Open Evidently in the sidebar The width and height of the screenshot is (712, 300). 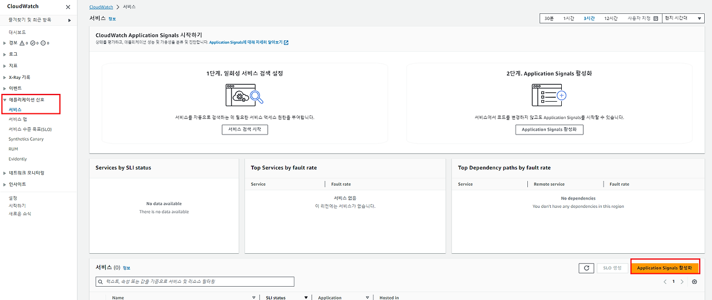tap(18, 159)
